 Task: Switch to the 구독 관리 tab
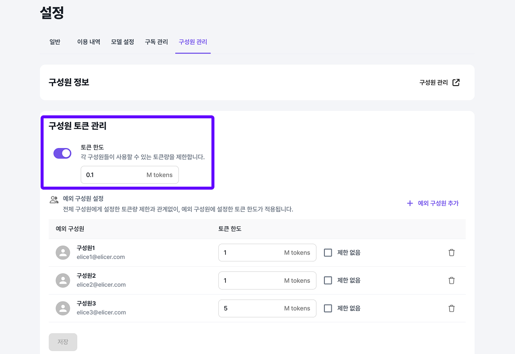tap(156, 42)
